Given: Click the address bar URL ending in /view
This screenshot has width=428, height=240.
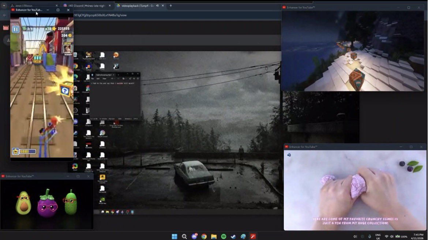Looking at the screenshot, I should (100, 15).
